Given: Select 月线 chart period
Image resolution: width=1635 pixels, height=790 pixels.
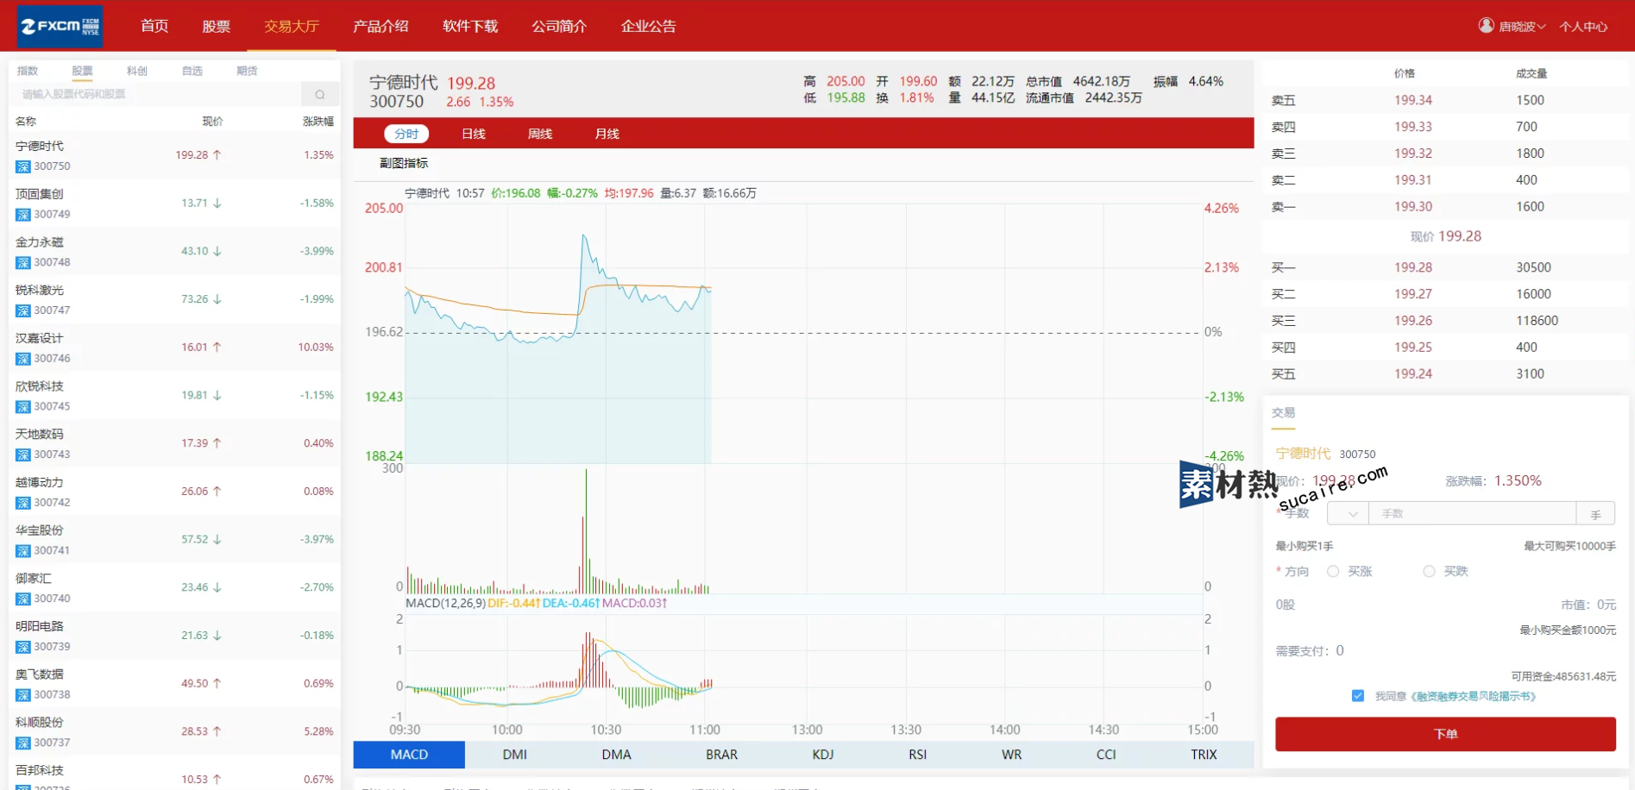Looking at the screenshot, I should coord(607,134).
